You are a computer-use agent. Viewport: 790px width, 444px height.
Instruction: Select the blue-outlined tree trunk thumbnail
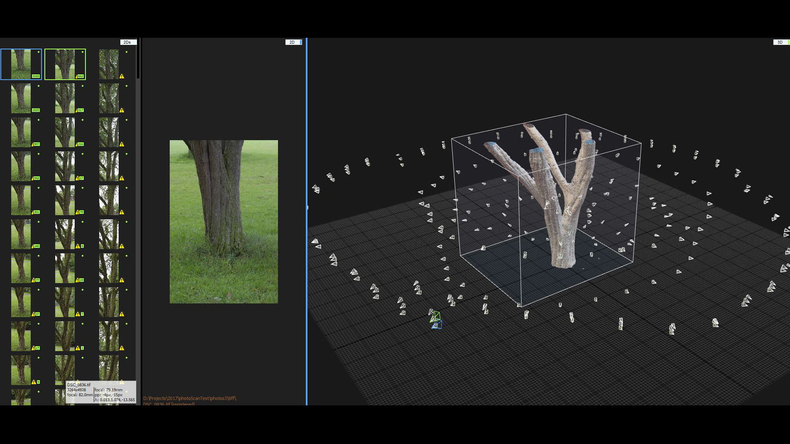(21, 64)
